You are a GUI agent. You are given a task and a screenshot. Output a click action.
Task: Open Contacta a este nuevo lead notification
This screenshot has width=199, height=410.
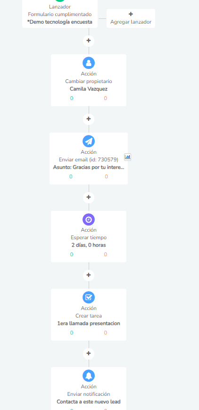89,402
